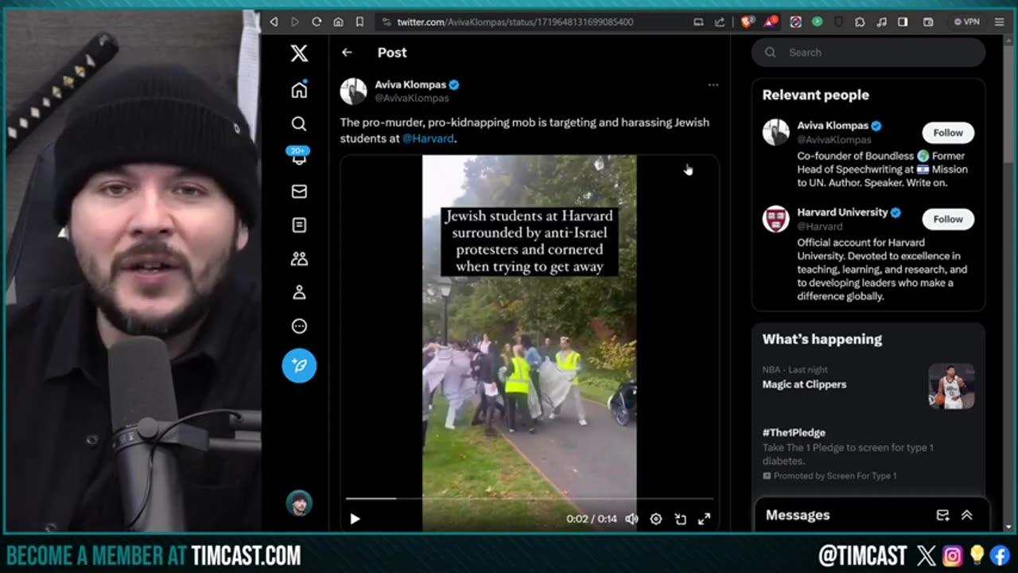Follow Harvard University in Relevant people

click(x=948, y=219)
